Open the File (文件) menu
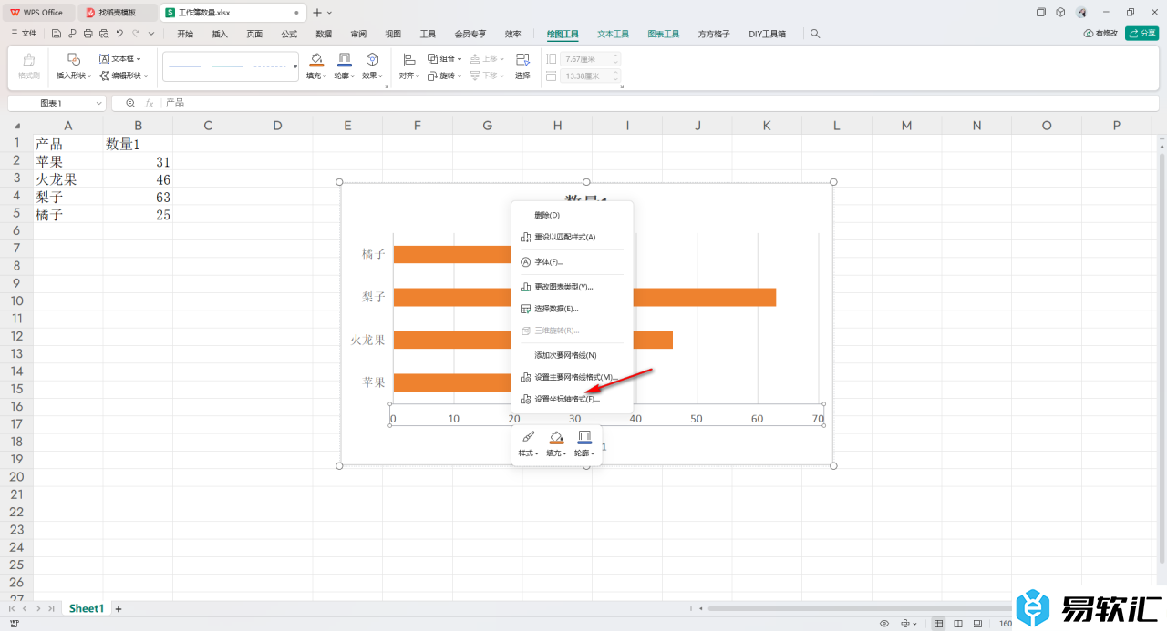Image resolution: width=1167 pixels, height=631 pixels. pyautogui.click(x=25, y=34)
